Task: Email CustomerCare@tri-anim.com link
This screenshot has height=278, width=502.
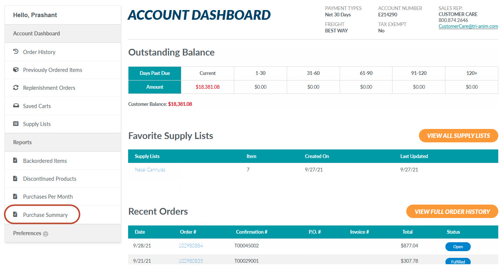Action: (468, 26)
